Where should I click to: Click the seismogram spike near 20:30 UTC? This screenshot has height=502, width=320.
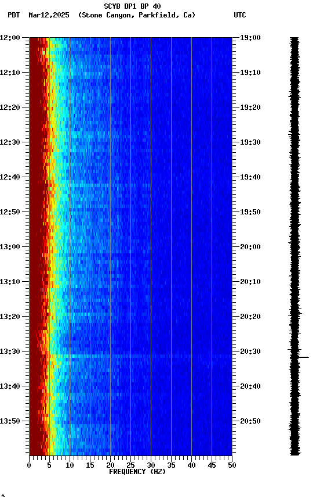(303, 357)
